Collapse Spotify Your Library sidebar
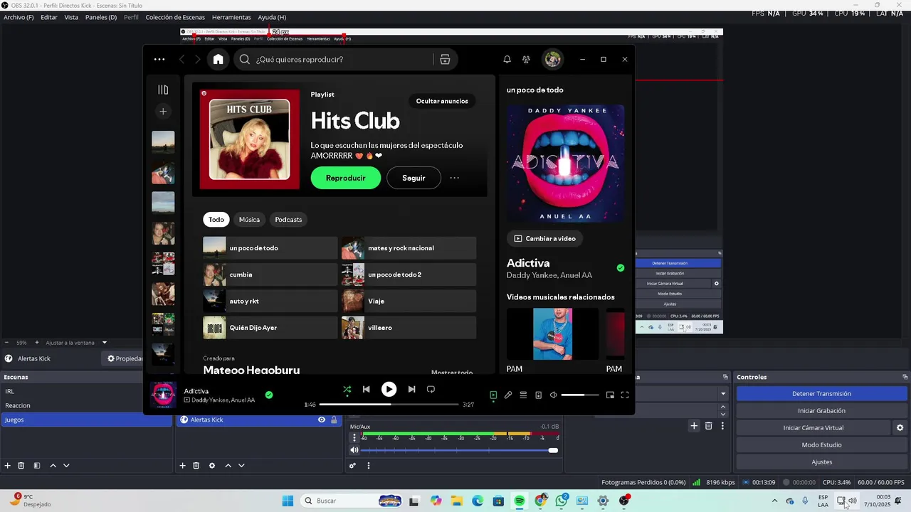 tap(163, 90)
